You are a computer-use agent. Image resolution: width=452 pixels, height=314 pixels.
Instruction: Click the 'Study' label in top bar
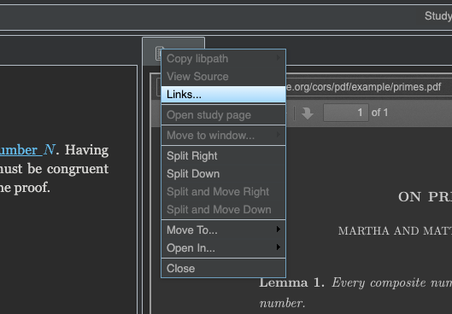coord(437,16)
